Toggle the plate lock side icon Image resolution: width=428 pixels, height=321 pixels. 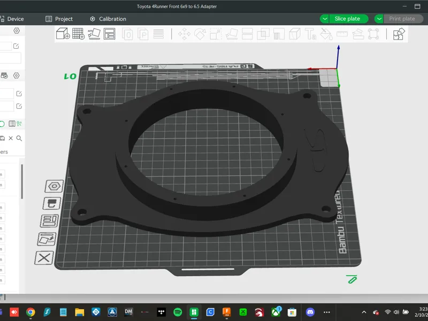52,204
